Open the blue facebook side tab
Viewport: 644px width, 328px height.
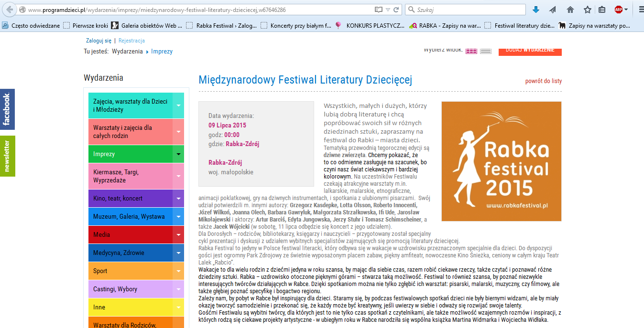pos(7,109)
